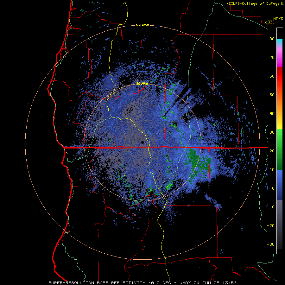Click the 60 value on the dBZ scale

pos(272,76)
